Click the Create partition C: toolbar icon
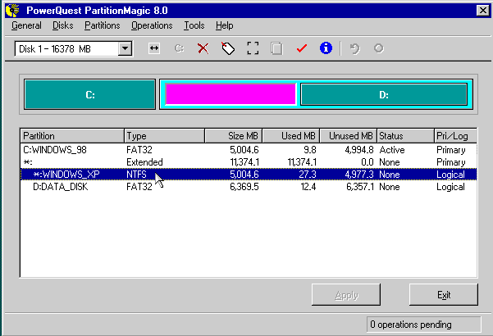This screenshot has width=493, height=336. (x=179, y=48)
